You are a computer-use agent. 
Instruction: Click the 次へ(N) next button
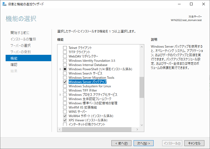pyautogui.click(x=143, y=143)
